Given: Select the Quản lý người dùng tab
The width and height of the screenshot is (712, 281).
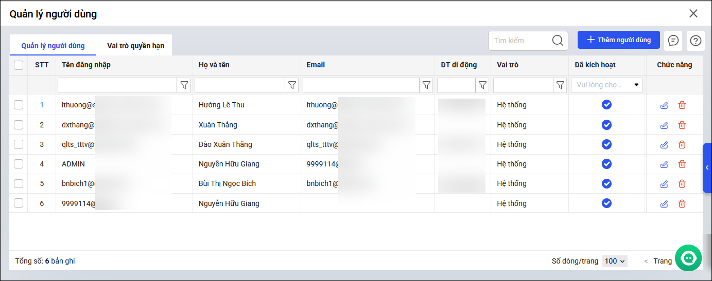Looking at the screenshot, I should click(53, 46).
